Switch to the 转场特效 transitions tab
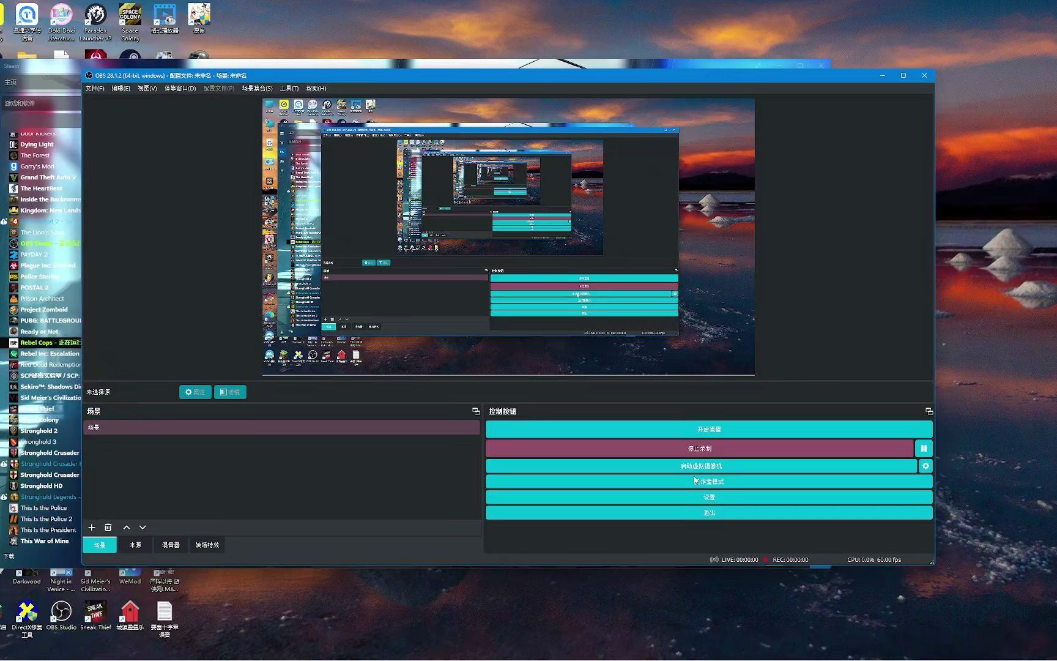1057x661 pixels. coord(207,545)
